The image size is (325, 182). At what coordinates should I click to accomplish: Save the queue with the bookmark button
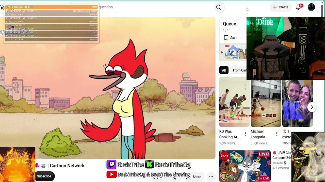point(231,38)
